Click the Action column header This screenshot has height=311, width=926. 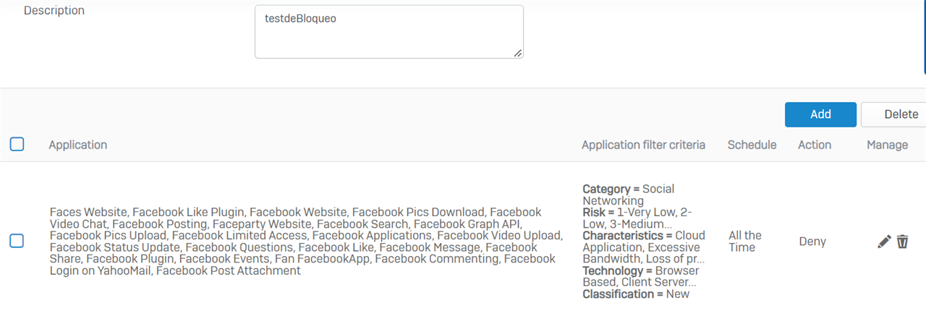click(815, 145)
